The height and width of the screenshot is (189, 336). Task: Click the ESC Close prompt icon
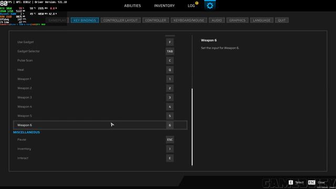click(x=311, y=182)
